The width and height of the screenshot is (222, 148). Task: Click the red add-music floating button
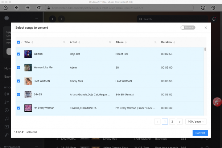[217, 102]
